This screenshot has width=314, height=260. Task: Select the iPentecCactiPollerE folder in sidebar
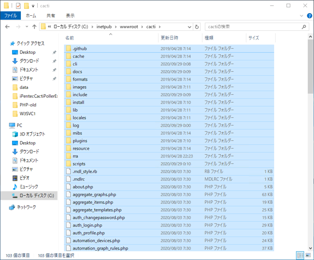pos(38,96)
